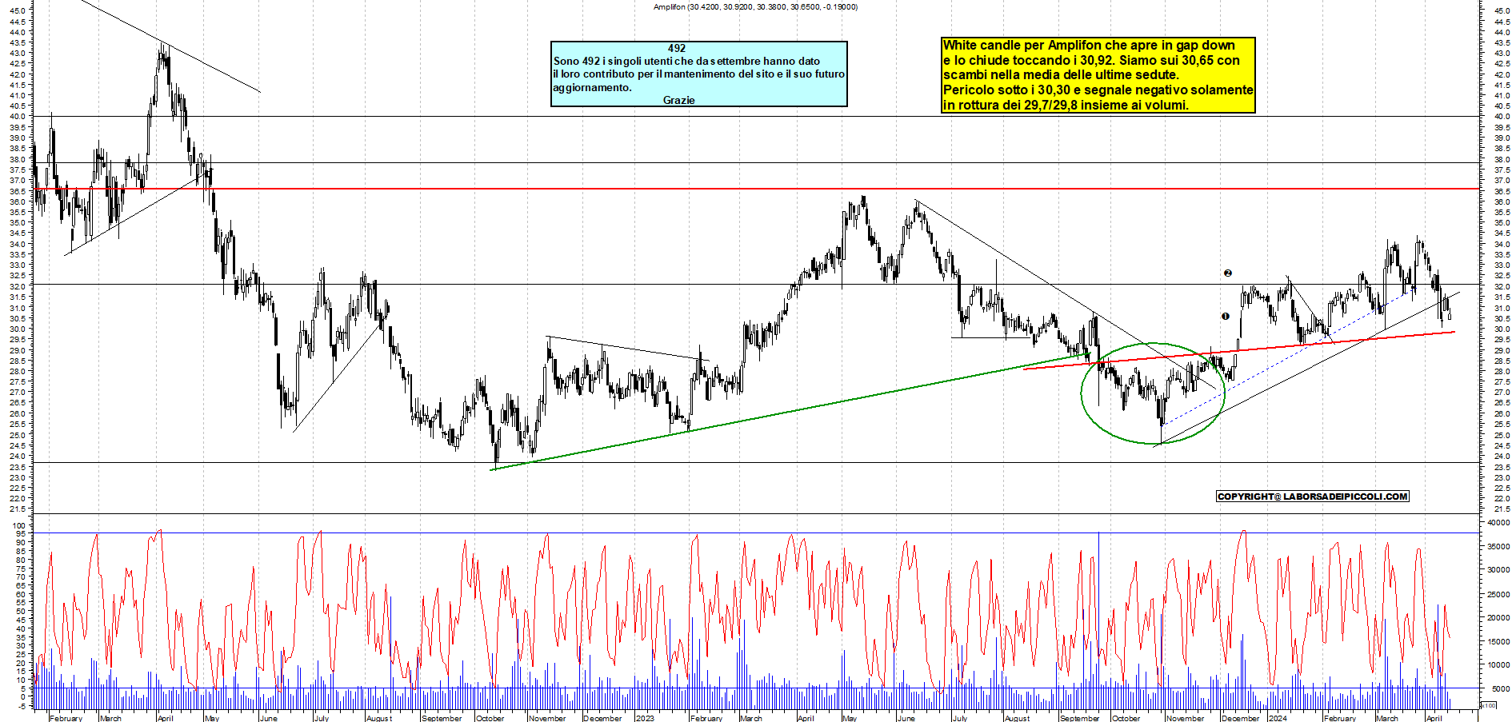Click the line 'White candle per Amplifon'
The image size is (1512, 722).
[x=1089, y=46]
